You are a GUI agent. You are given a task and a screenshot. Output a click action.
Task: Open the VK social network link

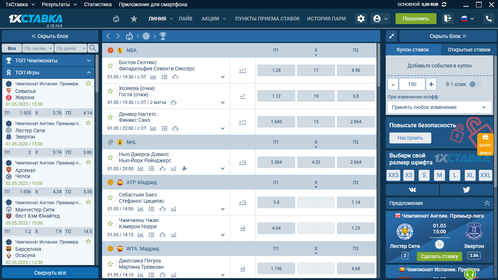[412, 190]
